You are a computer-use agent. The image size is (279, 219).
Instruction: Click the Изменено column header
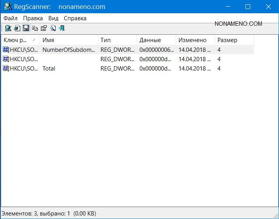click(195, 40)
